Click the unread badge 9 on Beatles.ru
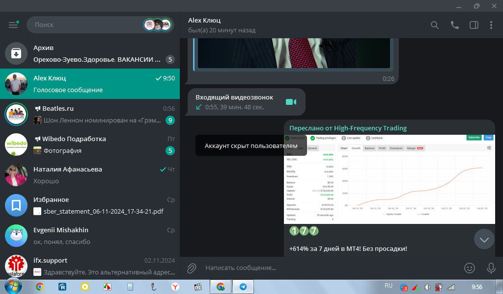The width and height of the screenshot is (503, 294). (170, 120)
